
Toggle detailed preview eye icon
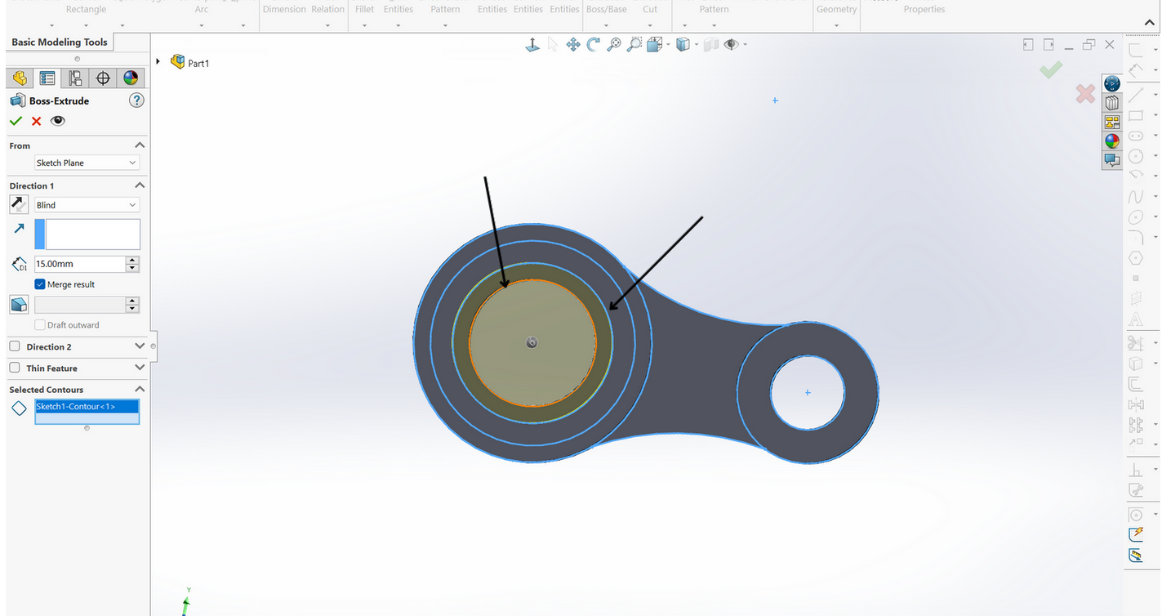[x=57, y=121]
